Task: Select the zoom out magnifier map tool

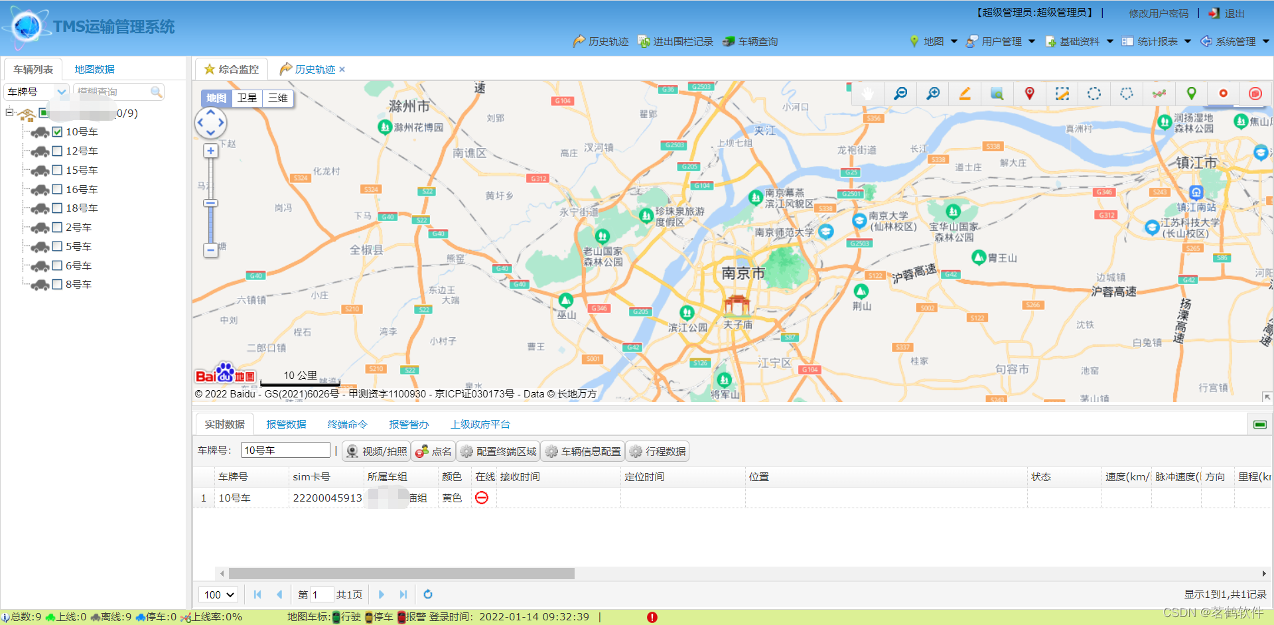Action: pos(900,94)
